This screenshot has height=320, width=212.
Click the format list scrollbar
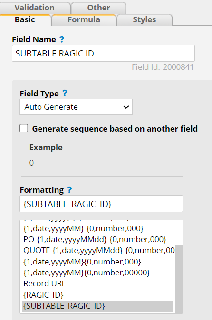point(179,279)
